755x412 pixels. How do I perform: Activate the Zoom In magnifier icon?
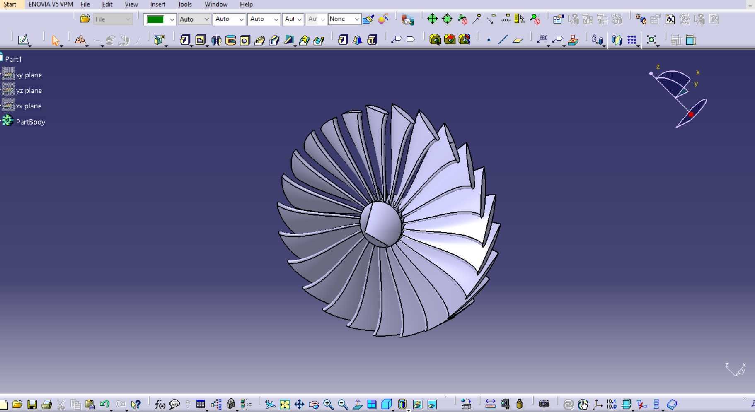coord(328,404)
